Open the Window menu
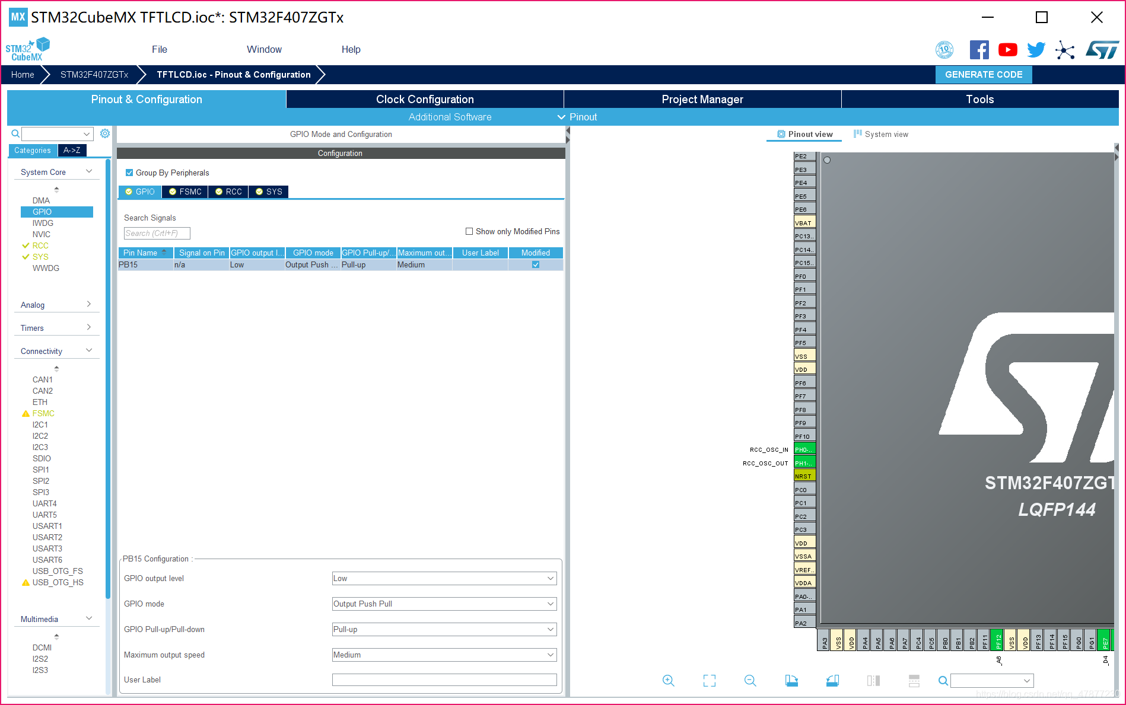1126x705 pixels. (264, 49)
